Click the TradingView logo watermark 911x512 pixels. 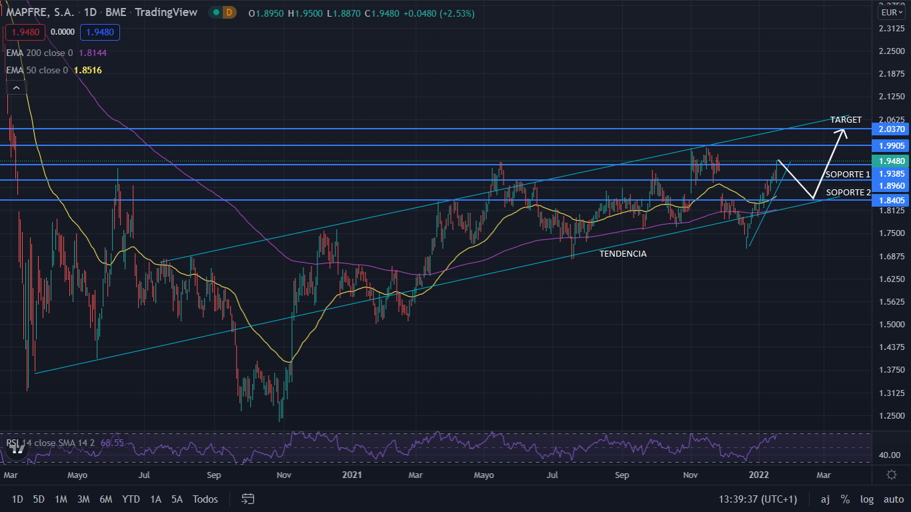tap(17, 449)
